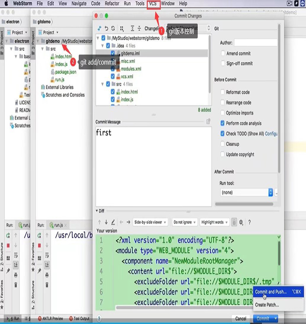Click Rerun icon in gitdemo Run panel

coord(39,235)
